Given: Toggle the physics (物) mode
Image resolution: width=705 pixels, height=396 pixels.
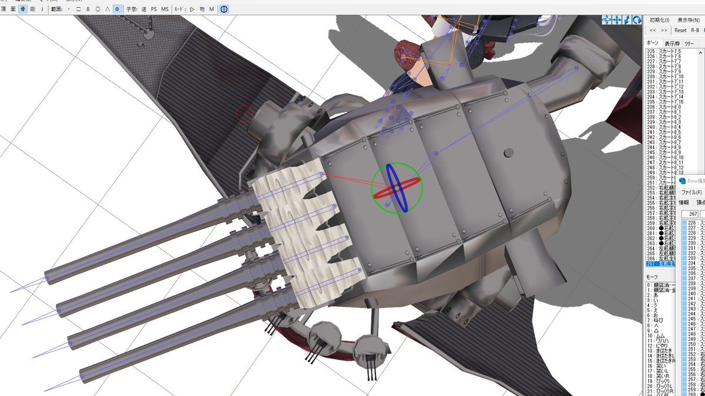Looking at the screenshot, I should click(x=202, y=9).
